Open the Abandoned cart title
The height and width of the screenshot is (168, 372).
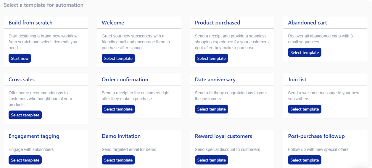pos(307,23)
